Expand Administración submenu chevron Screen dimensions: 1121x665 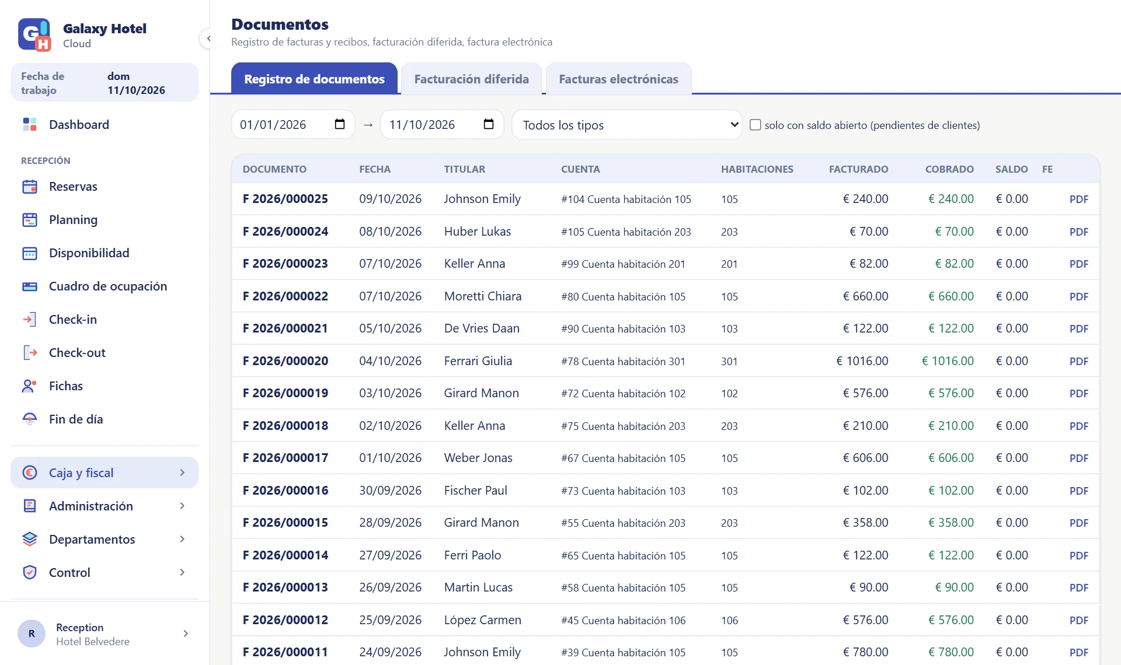point(182,506)
